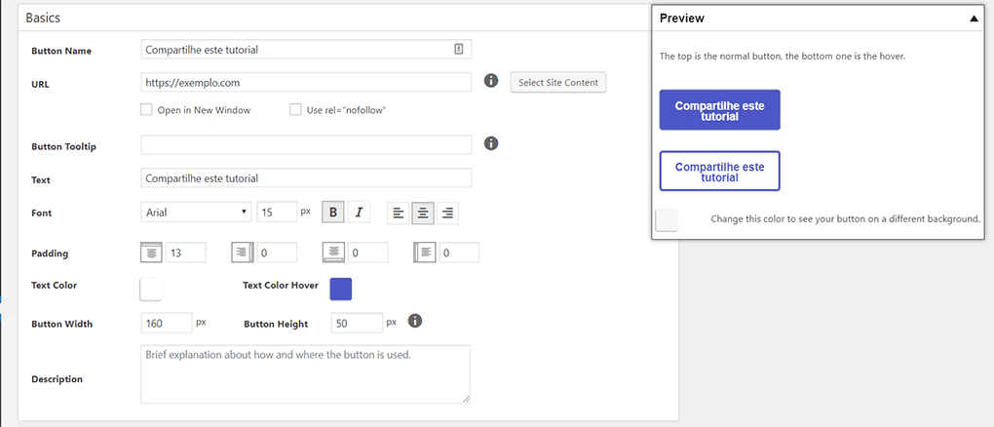Focus the Button Height field showing 50

click(x=357, y=323)
